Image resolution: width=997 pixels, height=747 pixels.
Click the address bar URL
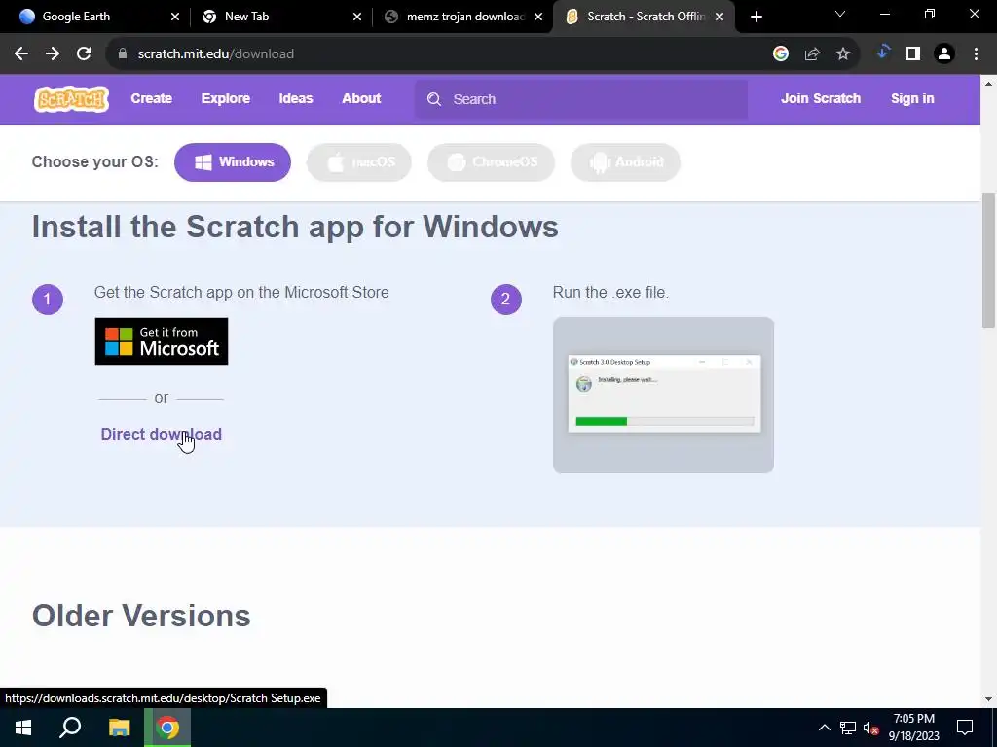[x=215, y=54]
